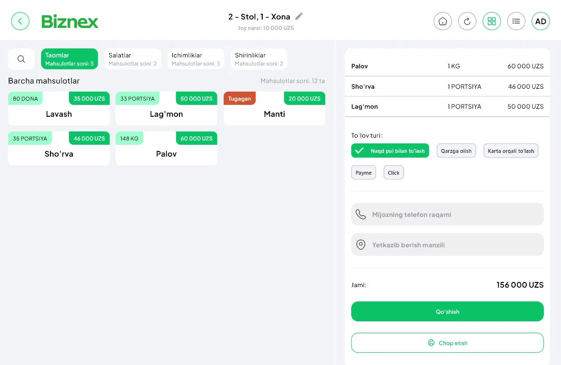The height and width of the screenshot is (365, 561).
Task: Select Karta orqali to'lash payment
Action: [x=511, y=151]
